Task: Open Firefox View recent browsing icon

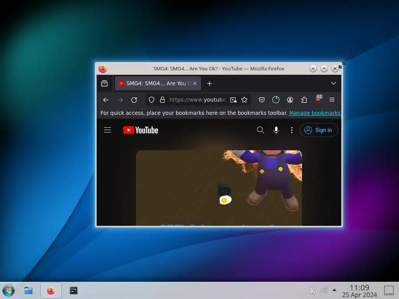Action: tap(104, 83)
